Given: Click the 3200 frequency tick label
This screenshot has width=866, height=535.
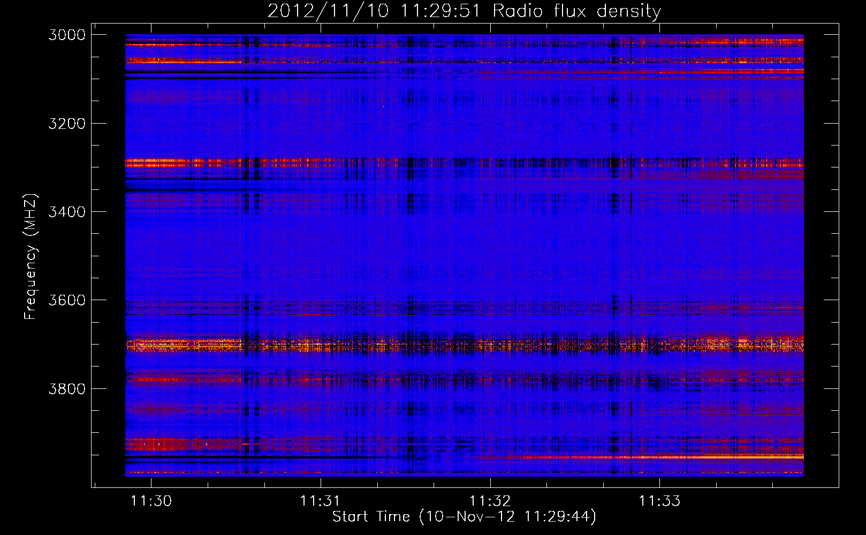Looking at the screenshot, I should click(67, 124).
